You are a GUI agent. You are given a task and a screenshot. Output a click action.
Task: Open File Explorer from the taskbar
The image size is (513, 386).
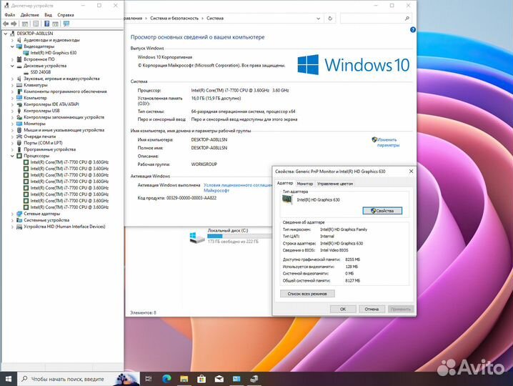pyautogui.click(x=184, y=379)
